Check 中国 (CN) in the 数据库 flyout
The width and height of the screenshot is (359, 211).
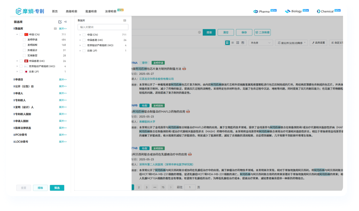[x=84, y=35]
